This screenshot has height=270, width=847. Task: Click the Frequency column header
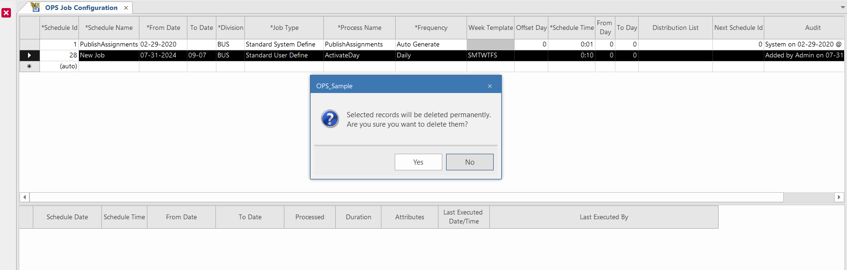pyautogui.click(x=431, y=28)
